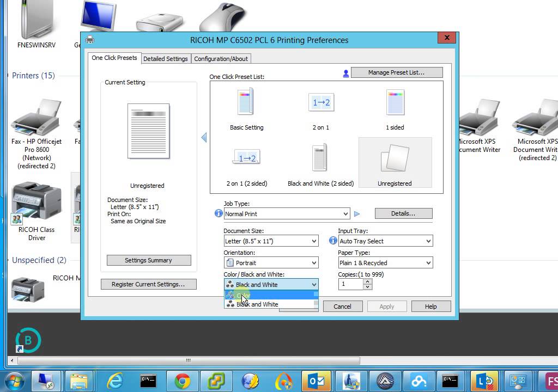Click the user icon beside Manage Preset List

click(345, 73)
